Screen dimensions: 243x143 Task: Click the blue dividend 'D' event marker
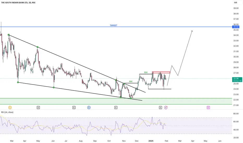pos(89,107)
